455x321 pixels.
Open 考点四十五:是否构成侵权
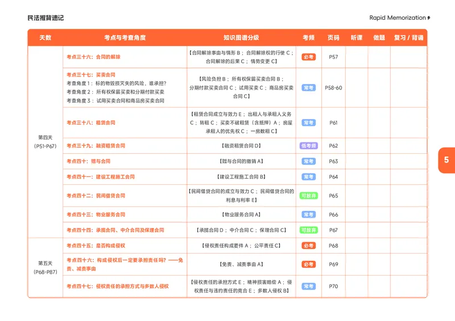point(96,246)
